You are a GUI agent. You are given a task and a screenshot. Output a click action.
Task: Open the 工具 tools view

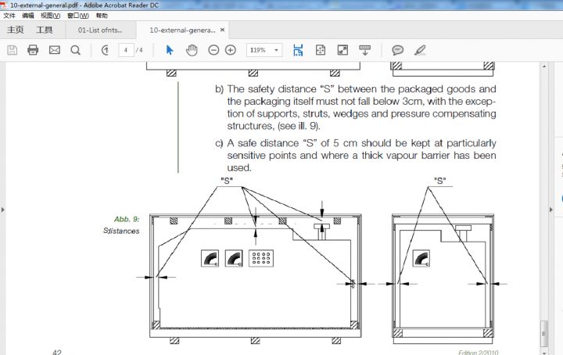[45, 30]
